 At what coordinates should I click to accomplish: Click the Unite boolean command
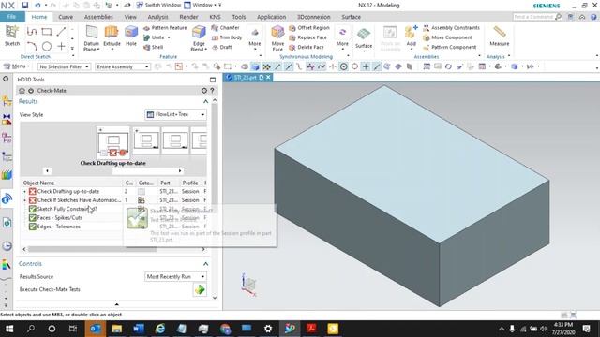tap(154, 37)
